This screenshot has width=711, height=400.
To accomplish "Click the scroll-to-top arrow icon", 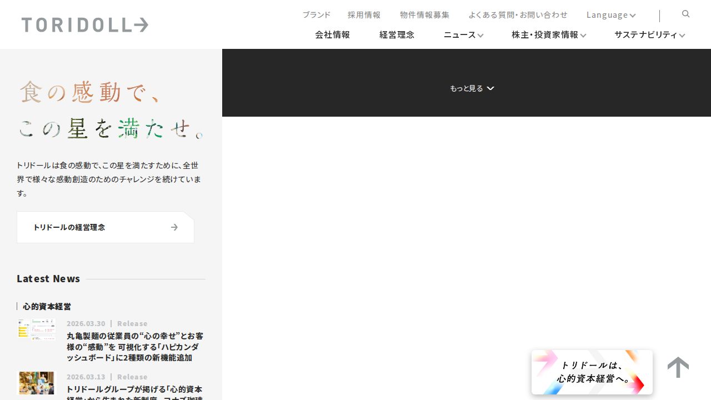I will (x=678, y=367).
